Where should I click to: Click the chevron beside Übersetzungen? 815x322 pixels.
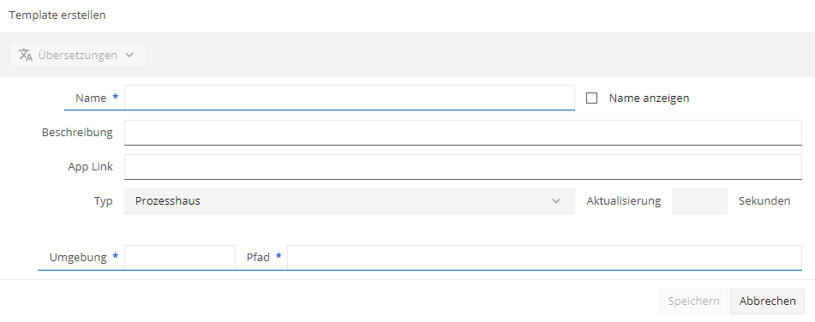tap(130, 55)
